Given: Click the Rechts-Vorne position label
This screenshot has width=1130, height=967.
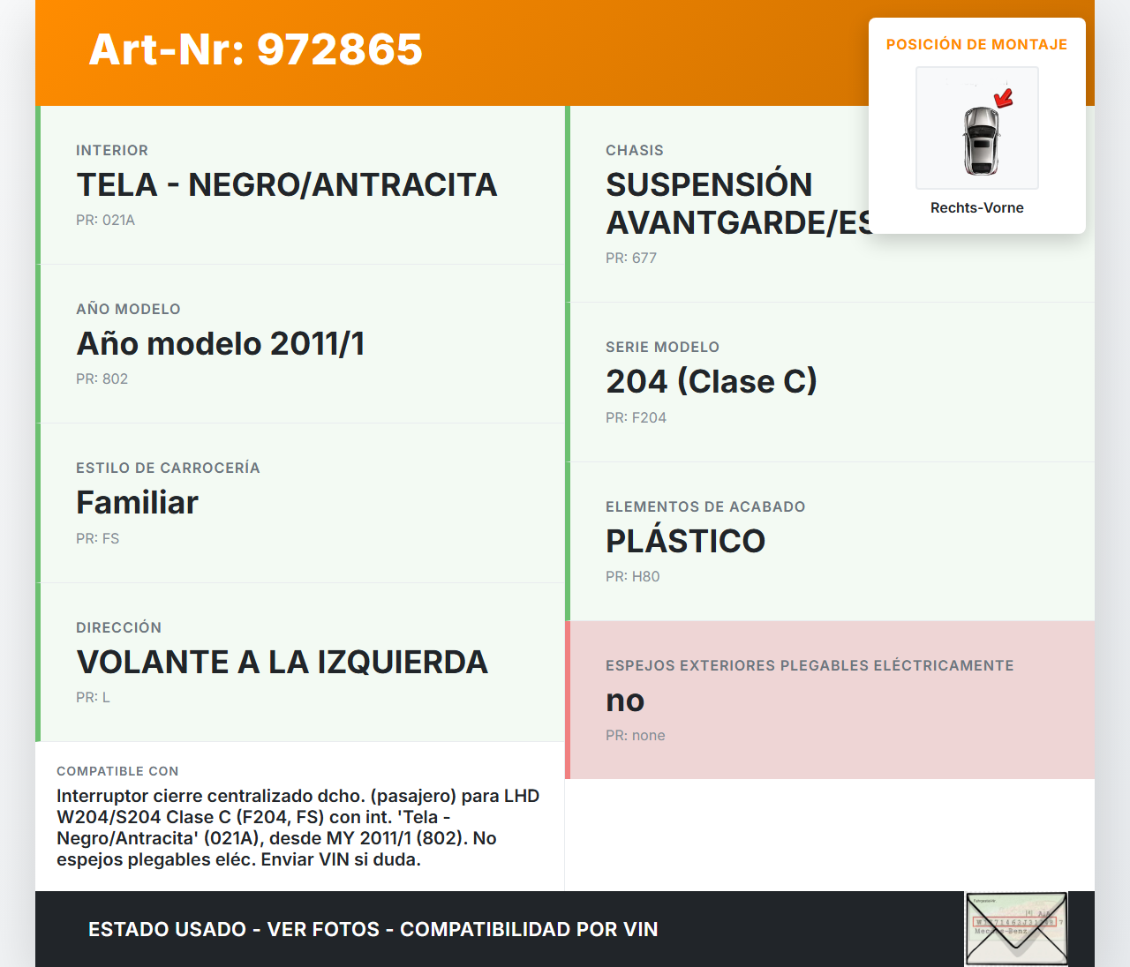Looking at the screenshot, I should [x=976, y=208].
